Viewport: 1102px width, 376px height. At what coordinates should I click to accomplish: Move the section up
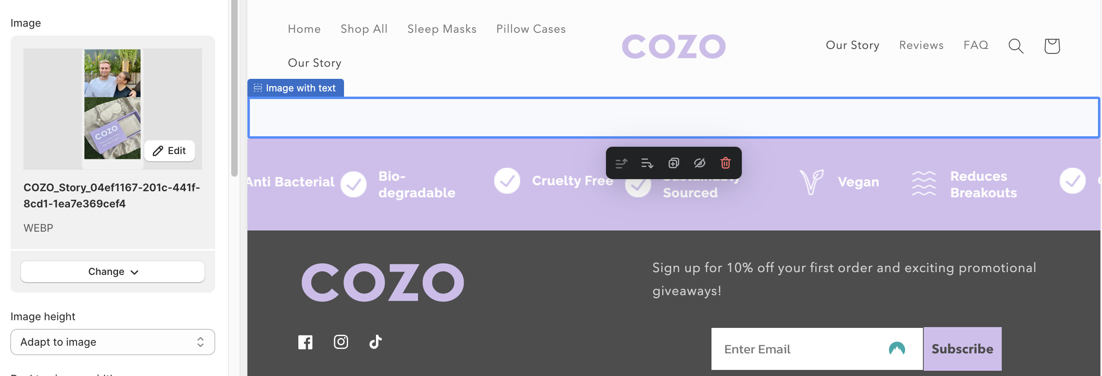pos(621,163)
